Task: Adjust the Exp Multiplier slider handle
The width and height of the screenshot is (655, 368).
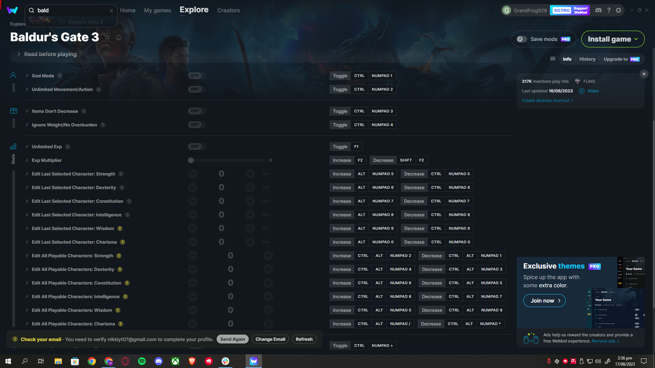Action: 191,160
